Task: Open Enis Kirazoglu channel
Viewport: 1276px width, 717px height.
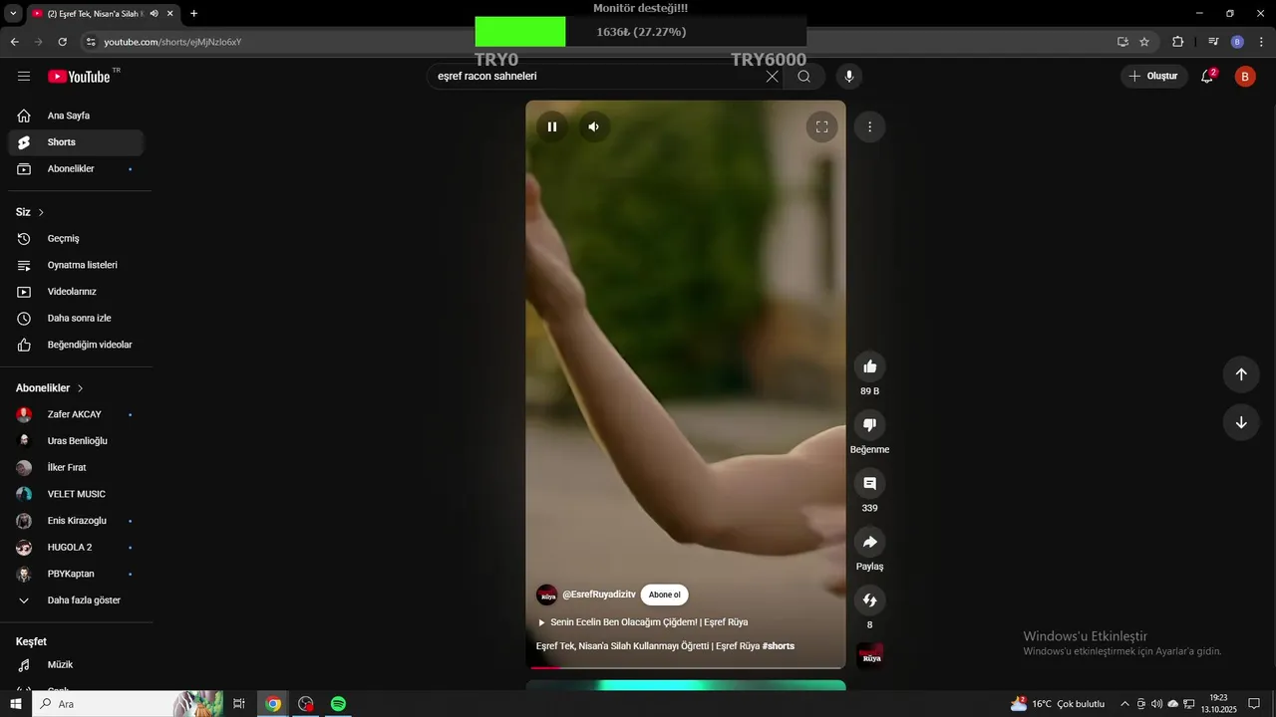Action: click(x=76, y=521)
